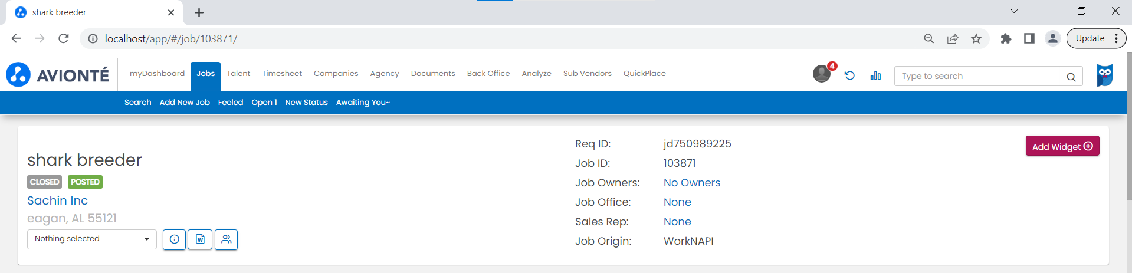Reload the page with browser refresh
Screen dimensions: 1132x273
pyautogui.click(x=64, y=38)
